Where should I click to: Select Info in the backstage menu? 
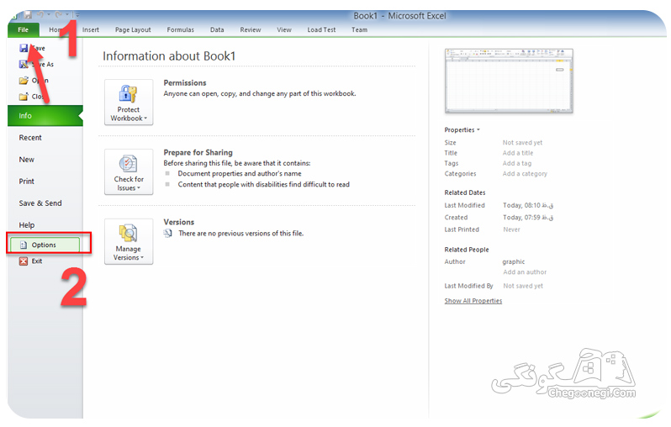45,115
